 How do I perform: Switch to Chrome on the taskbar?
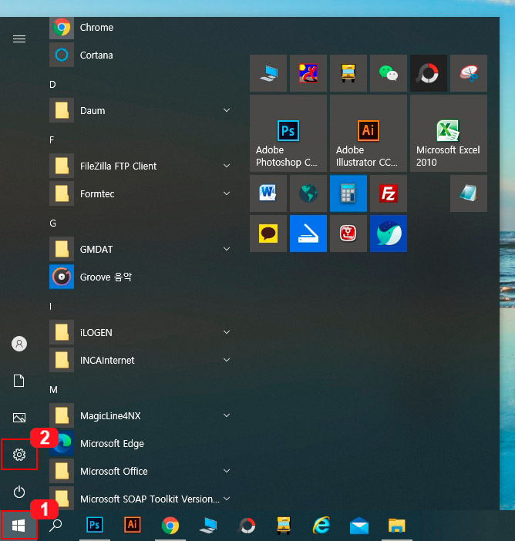[170, 526]
